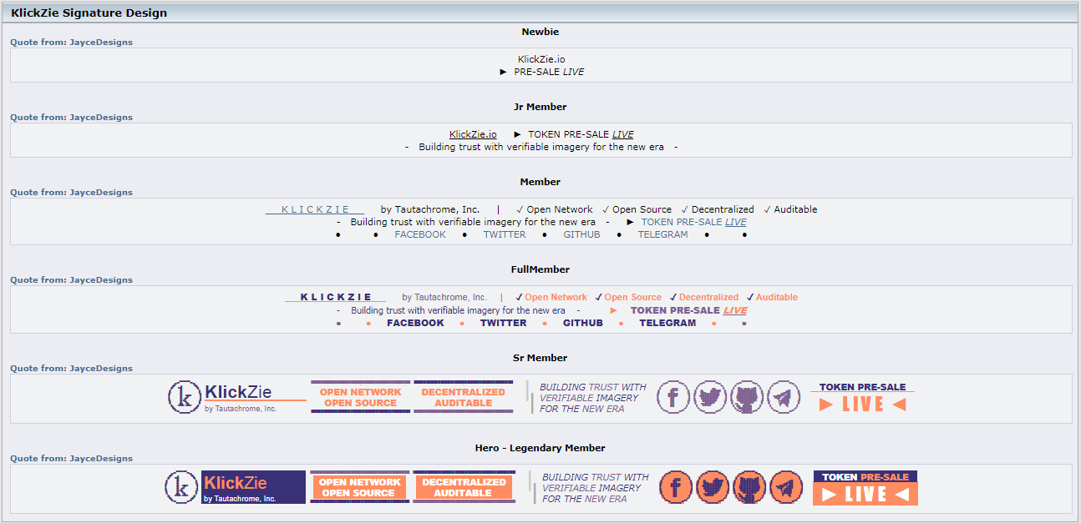
Task: Click orange Open Network in the FullMember signature
Action: tap(556, 297)
